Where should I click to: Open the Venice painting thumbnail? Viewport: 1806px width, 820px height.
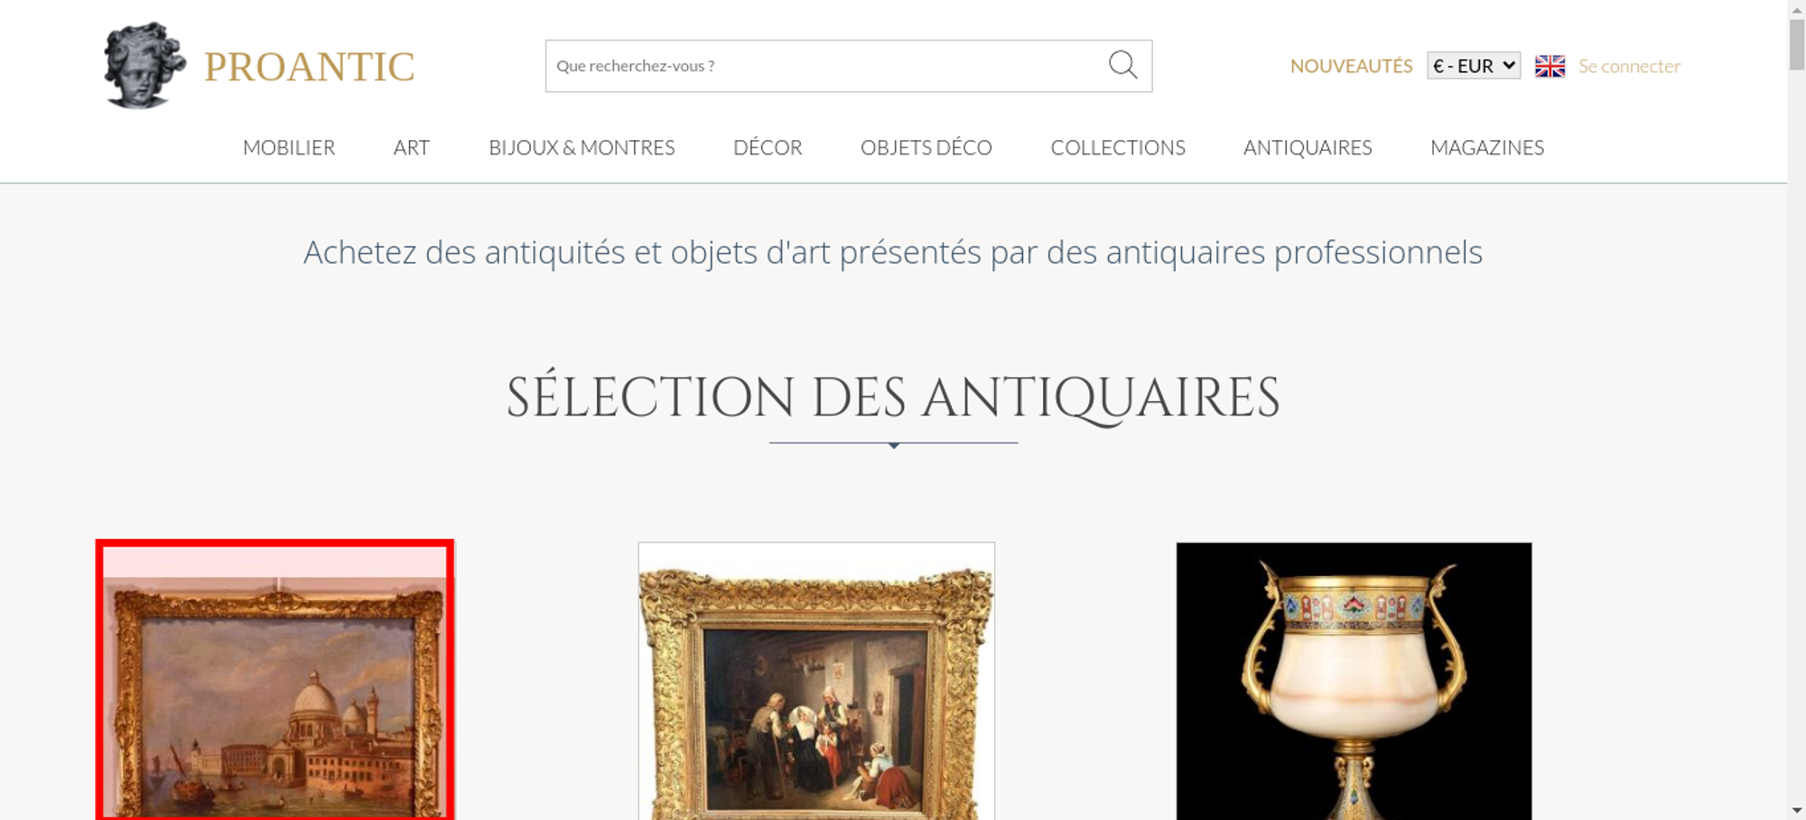[x=275, y=680]
